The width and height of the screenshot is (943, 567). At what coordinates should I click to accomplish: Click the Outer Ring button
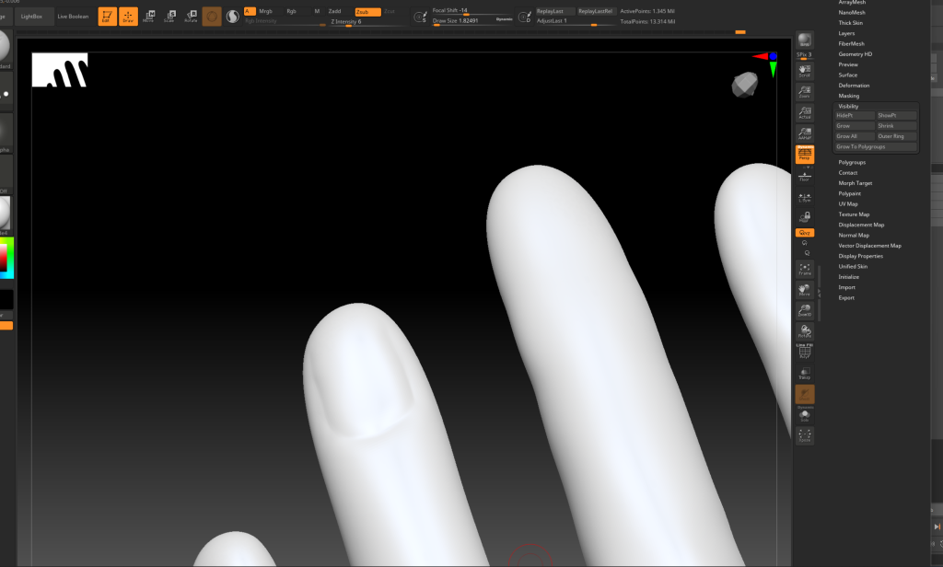click(896, 136)
